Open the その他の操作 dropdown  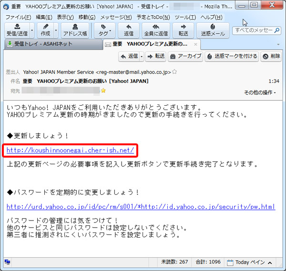[x=260, y=92]
